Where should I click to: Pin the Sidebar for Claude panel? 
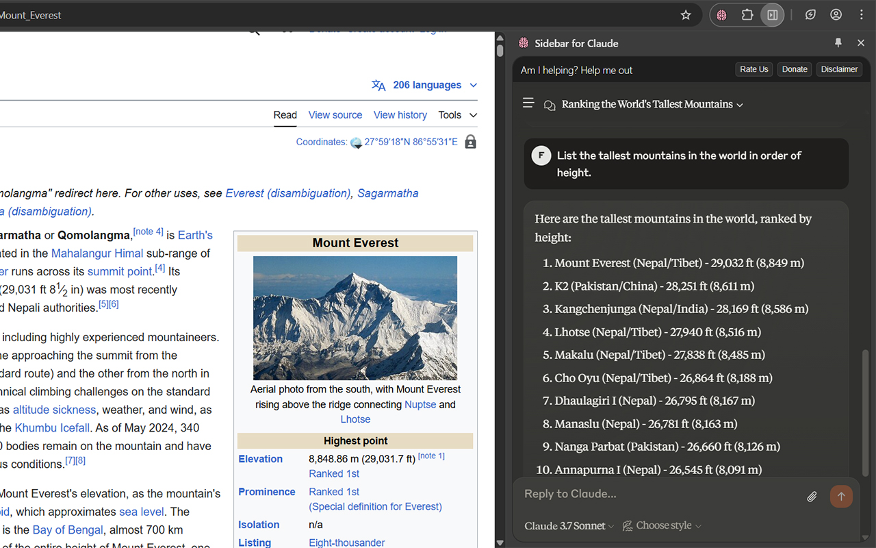click(x=838, y=43)
